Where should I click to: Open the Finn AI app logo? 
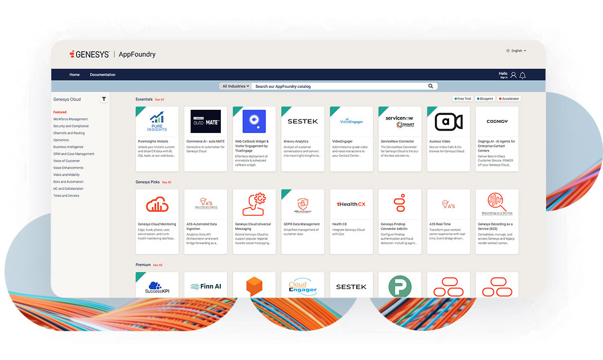point(206,287)
